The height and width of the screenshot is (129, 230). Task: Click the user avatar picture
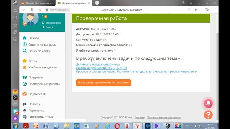30,19
